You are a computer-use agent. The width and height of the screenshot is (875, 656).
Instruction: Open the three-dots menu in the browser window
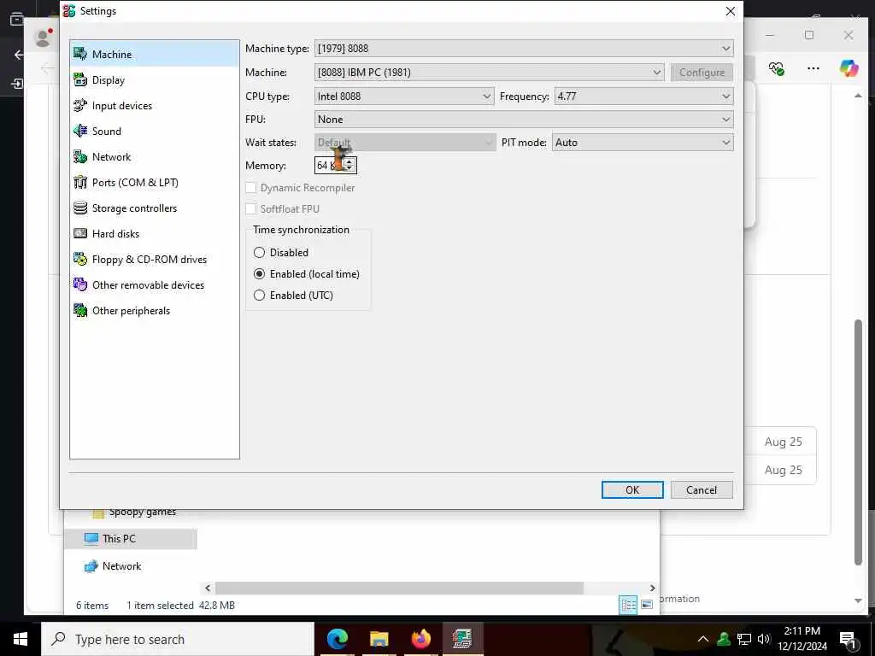click(x=813, y=68)
